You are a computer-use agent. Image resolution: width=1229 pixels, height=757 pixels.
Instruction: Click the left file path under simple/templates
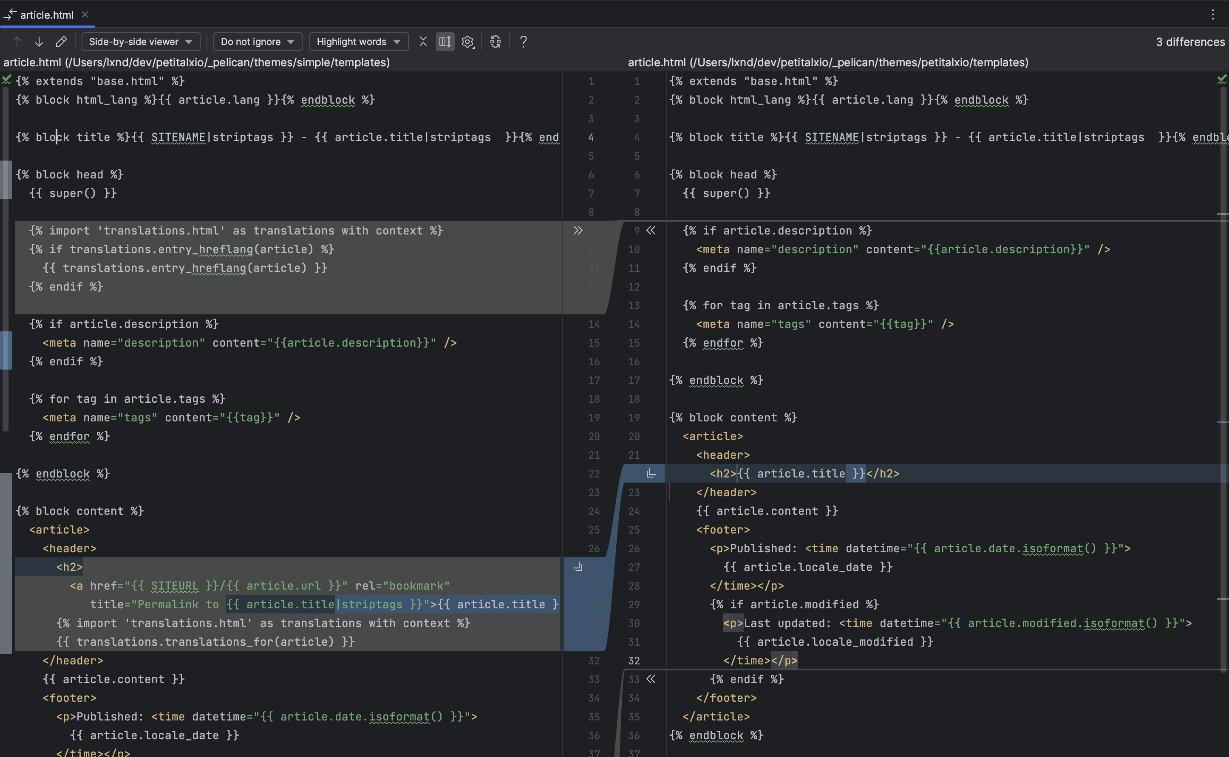click(196, 62)
